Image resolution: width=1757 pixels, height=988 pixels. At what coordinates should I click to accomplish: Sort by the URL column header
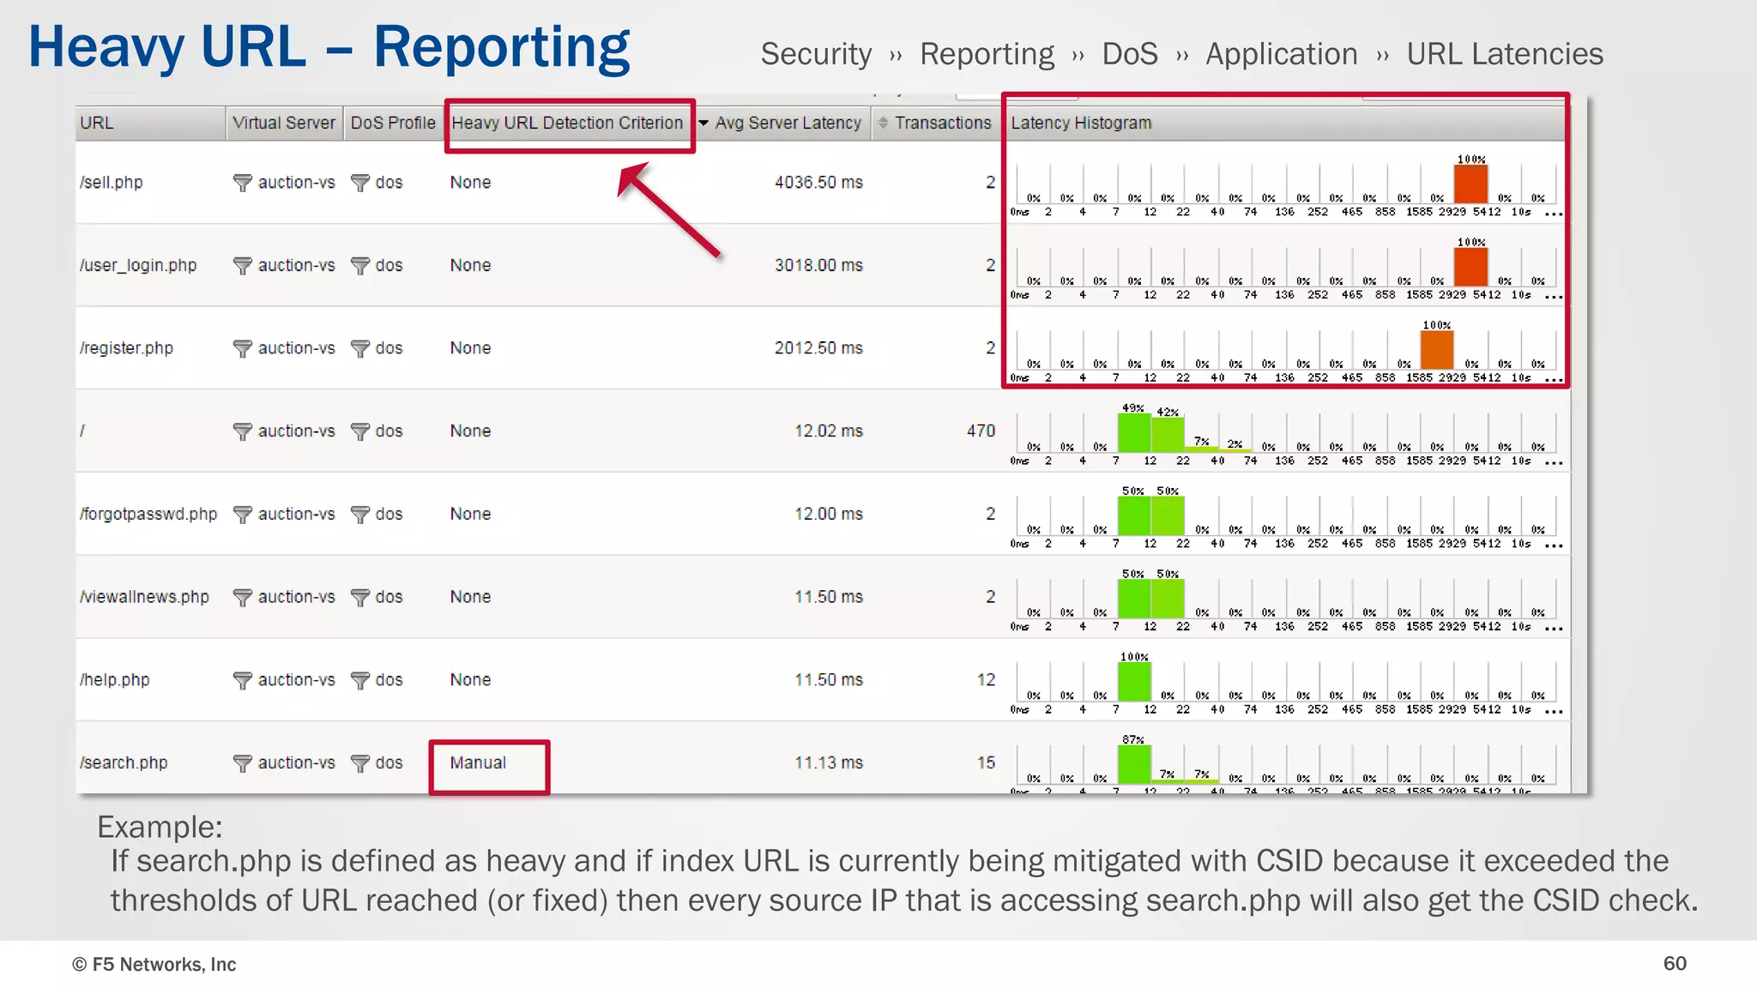coord(150,123)
